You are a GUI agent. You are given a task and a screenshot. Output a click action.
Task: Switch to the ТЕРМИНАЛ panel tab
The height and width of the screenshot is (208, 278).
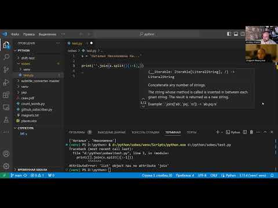point(173,132)
